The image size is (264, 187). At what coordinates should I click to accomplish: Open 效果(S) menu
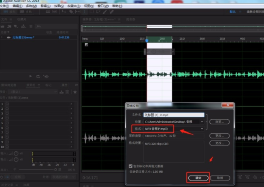tap(59, 6)
